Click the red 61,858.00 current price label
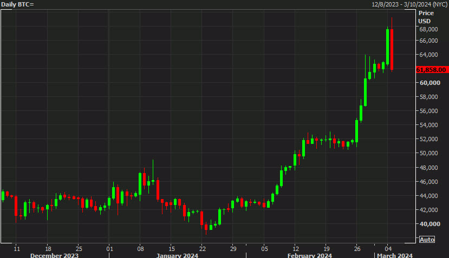 pos(432,70)
